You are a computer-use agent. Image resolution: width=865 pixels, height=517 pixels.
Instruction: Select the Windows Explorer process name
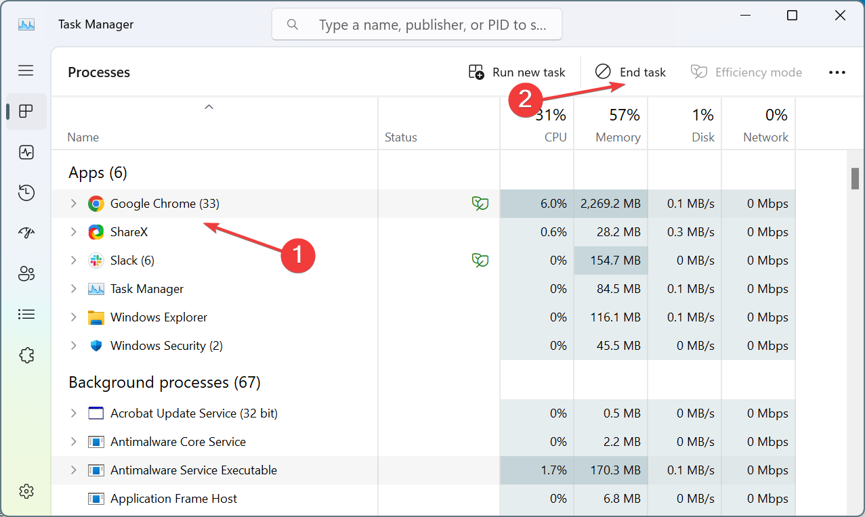point(159,317)
